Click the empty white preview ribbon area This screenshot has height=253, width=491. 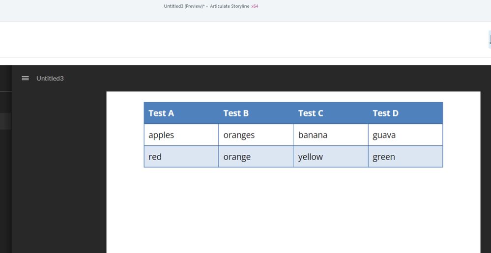click(x=246, y=39)
